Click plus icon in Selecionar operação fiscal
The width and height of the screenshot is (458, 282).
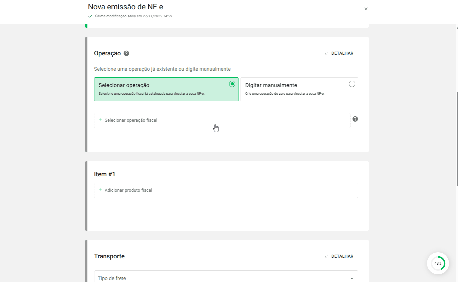pos(100,120)
